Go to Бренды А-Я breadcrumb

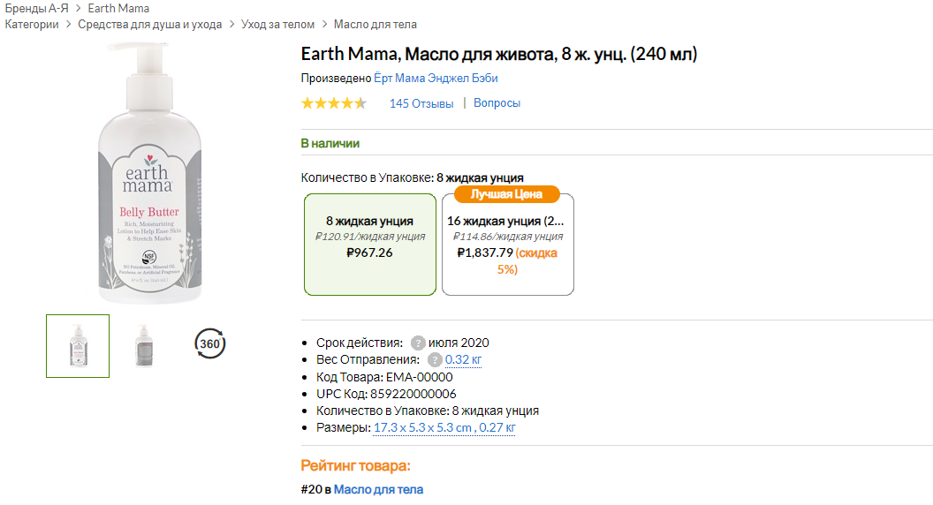pos(37,8)
